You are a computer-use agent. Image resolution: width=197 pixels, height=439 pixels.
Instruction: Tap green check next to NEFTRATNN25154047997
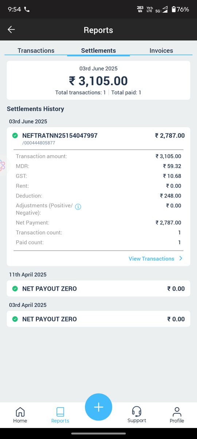(15, 136)
